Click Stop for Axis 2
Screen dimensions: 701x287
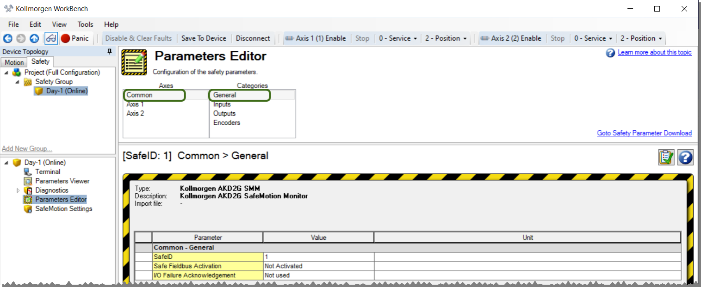point(558,38)
